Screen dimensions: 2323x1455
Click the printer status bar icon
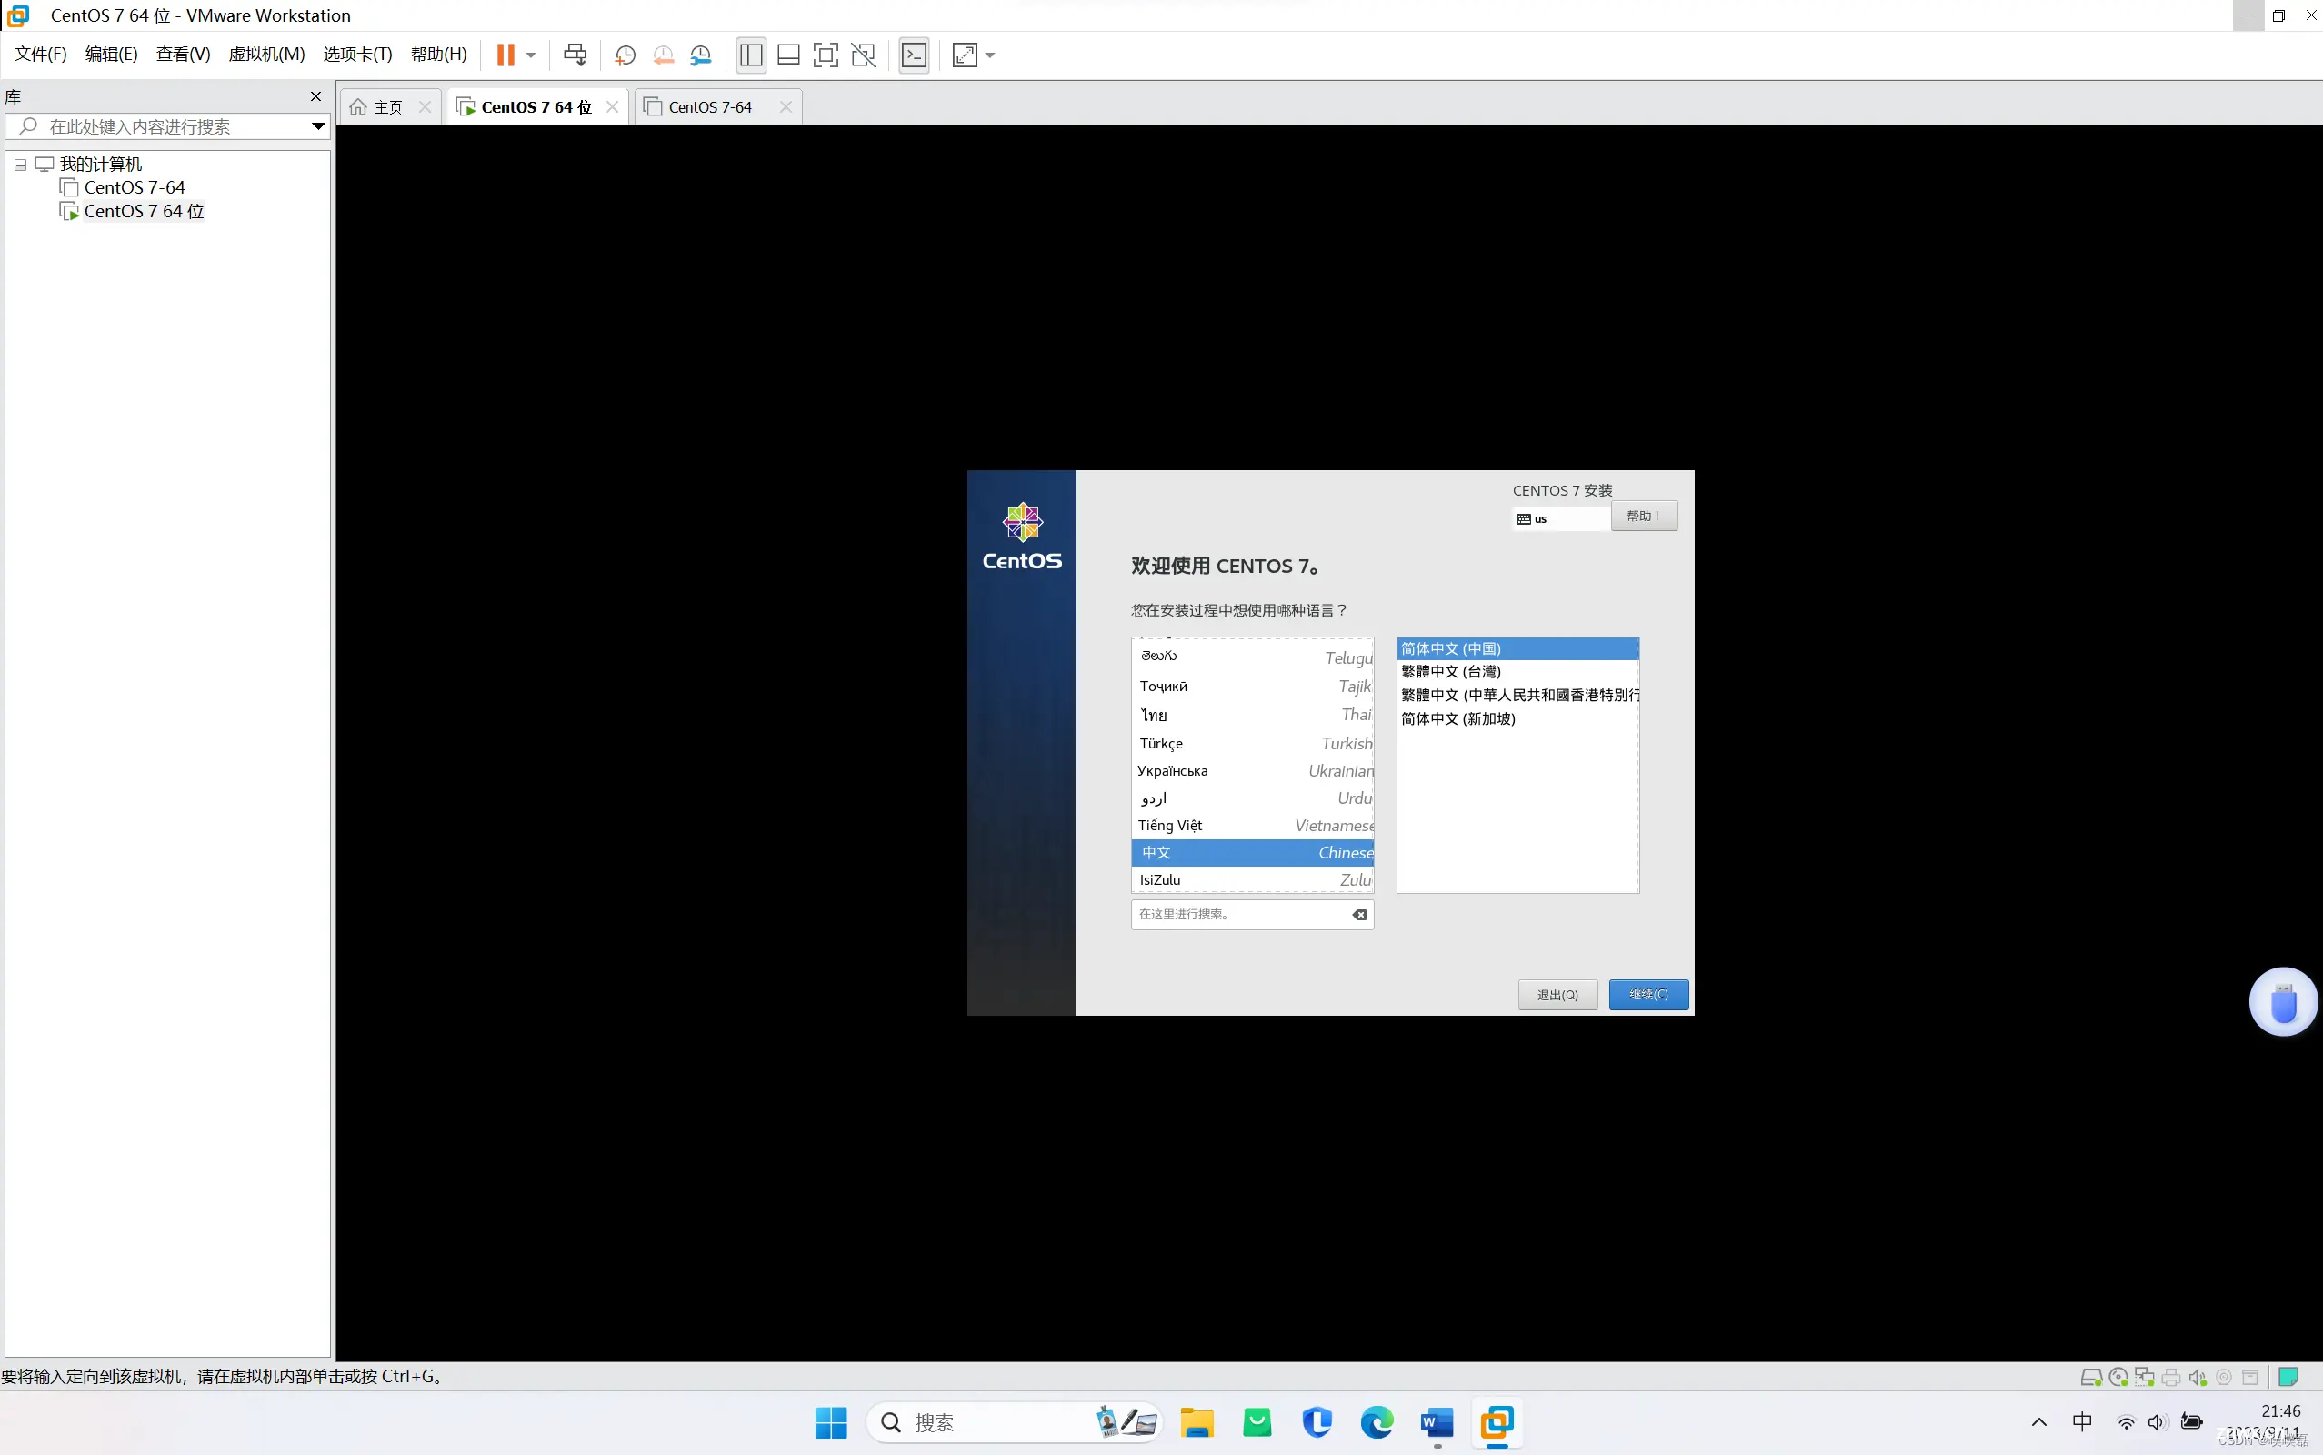tap(2171, 1377)
